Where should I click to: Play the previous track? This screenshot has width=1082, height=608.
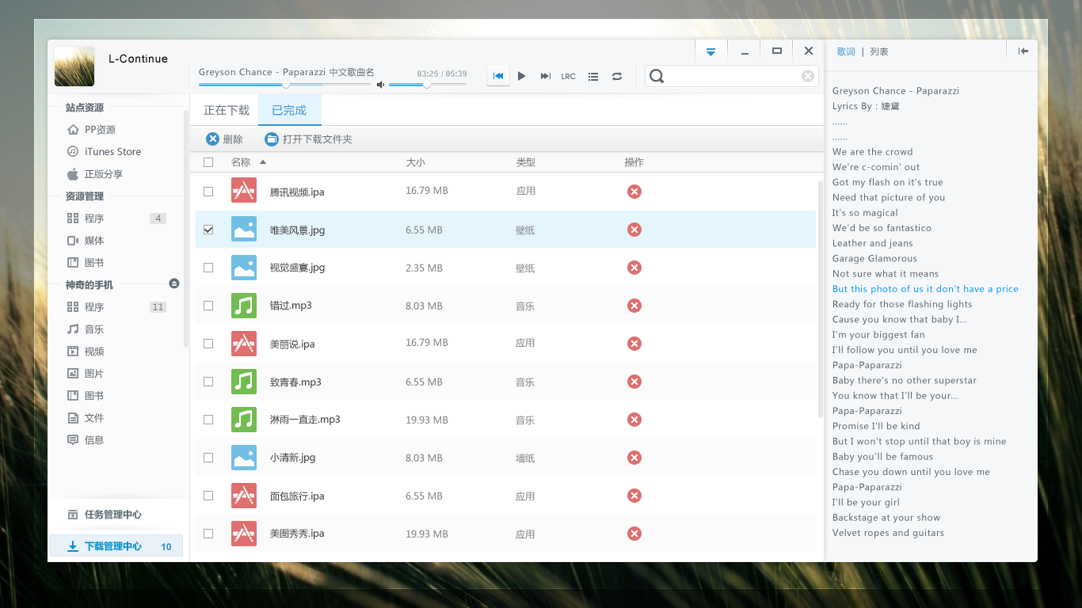point(498,76)
